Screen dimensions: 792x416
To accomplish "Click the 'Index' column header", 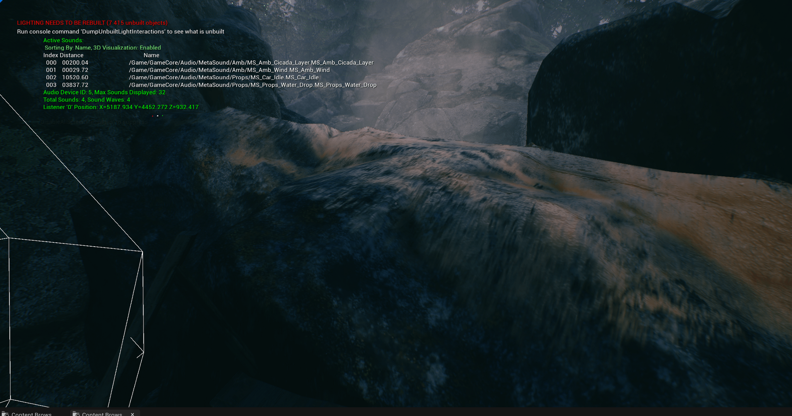I will pyautogui.click(x=51, y=55).
